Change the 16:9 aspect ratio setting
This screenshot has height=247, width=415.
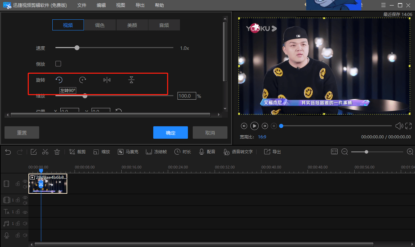(x=262, y=137)
